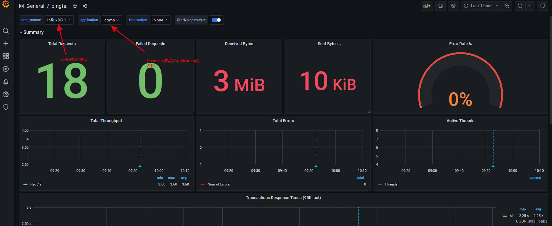Open the Last 1 hour time picker
The image size is (552, 226).
pyautogui.click(x=481, y=6)
